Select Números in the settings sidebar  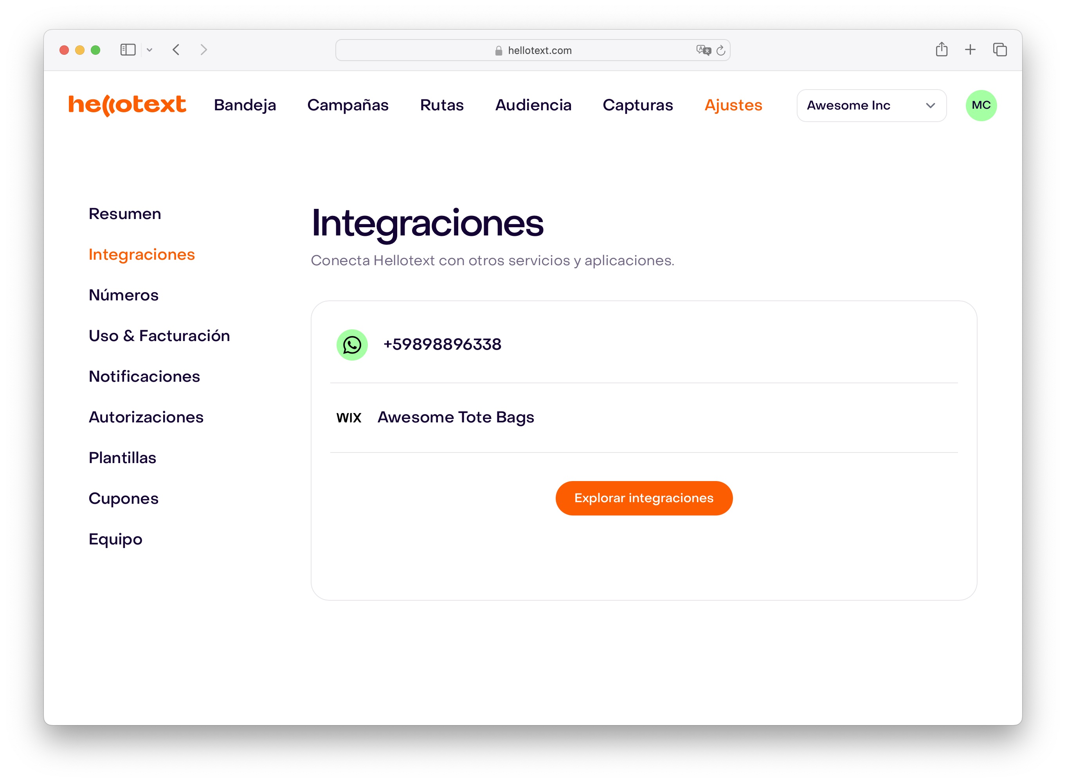pyautogui.click(x=123, y=295)
